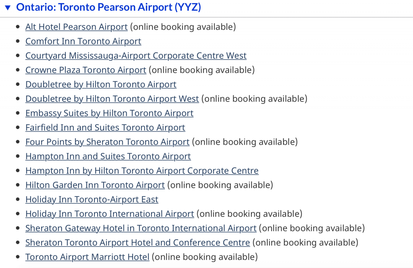413x268 pixels.
Task: Visit Courtyard Mississauga-Airport Corporate Centre West
Action: [x=136, y=56]
